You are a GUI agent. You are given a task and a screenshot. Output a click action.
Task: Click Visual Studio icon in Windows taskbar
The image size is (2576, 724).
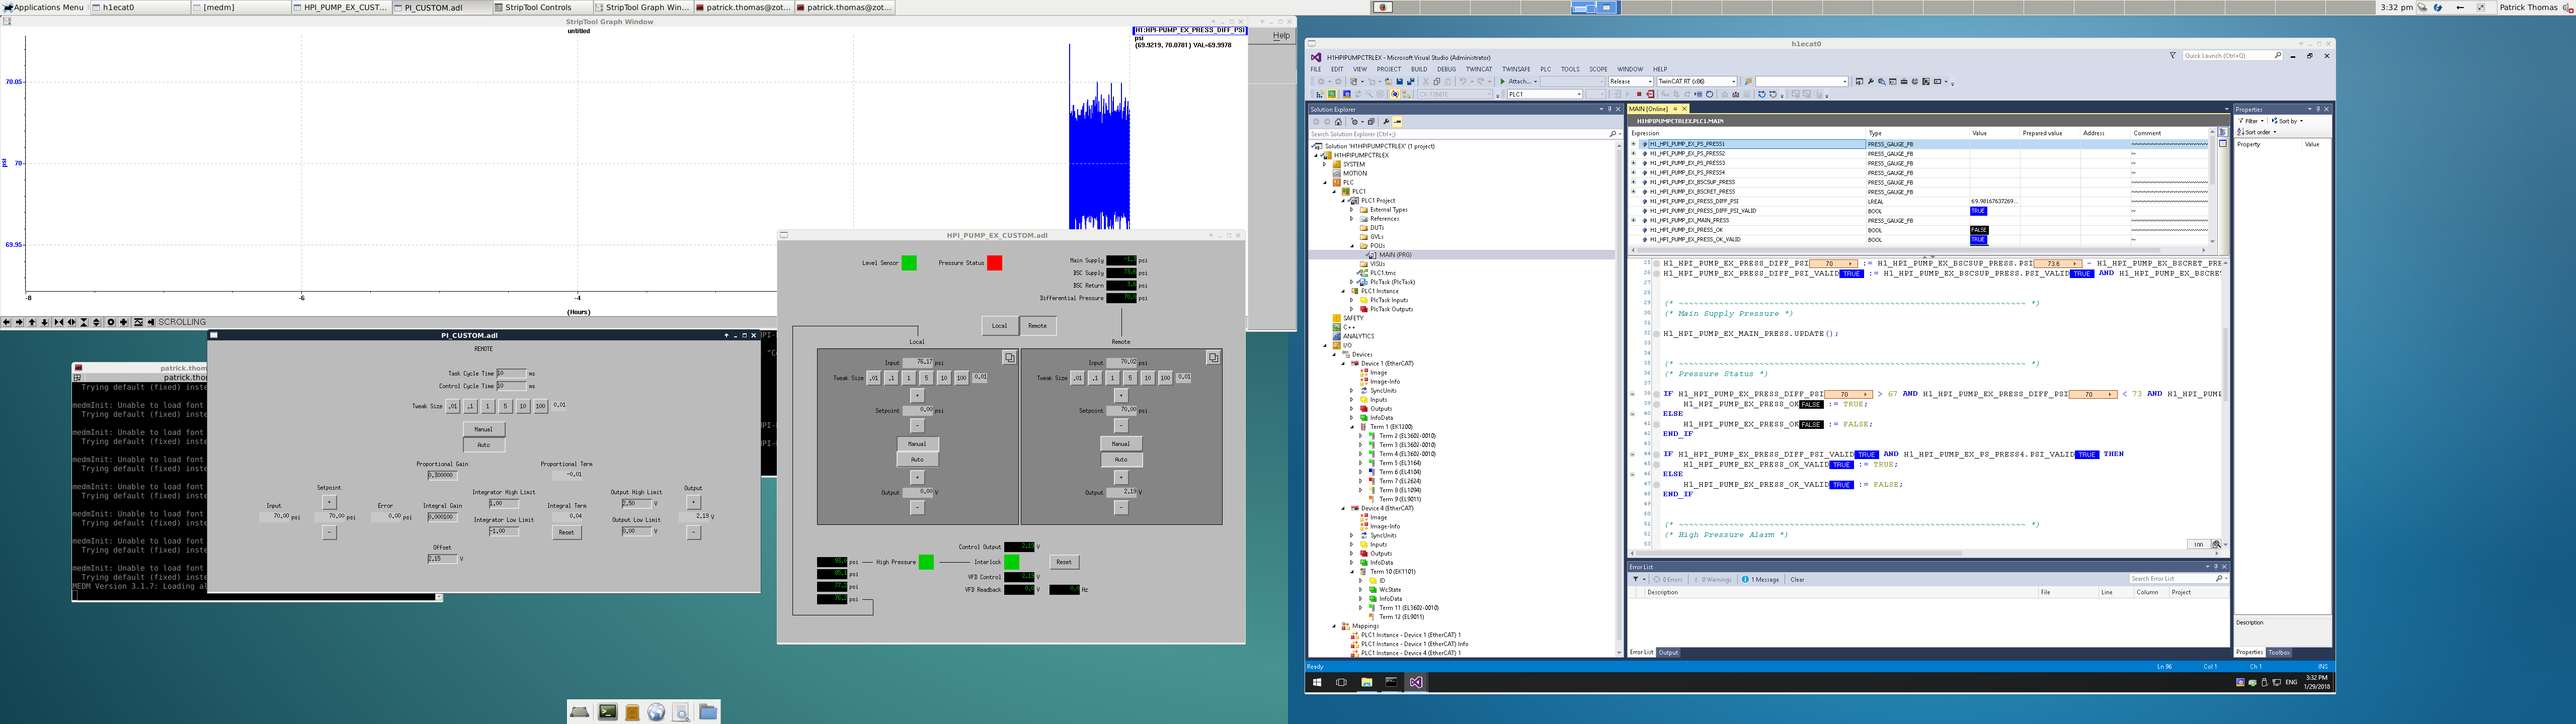[x=1416, y=682]
